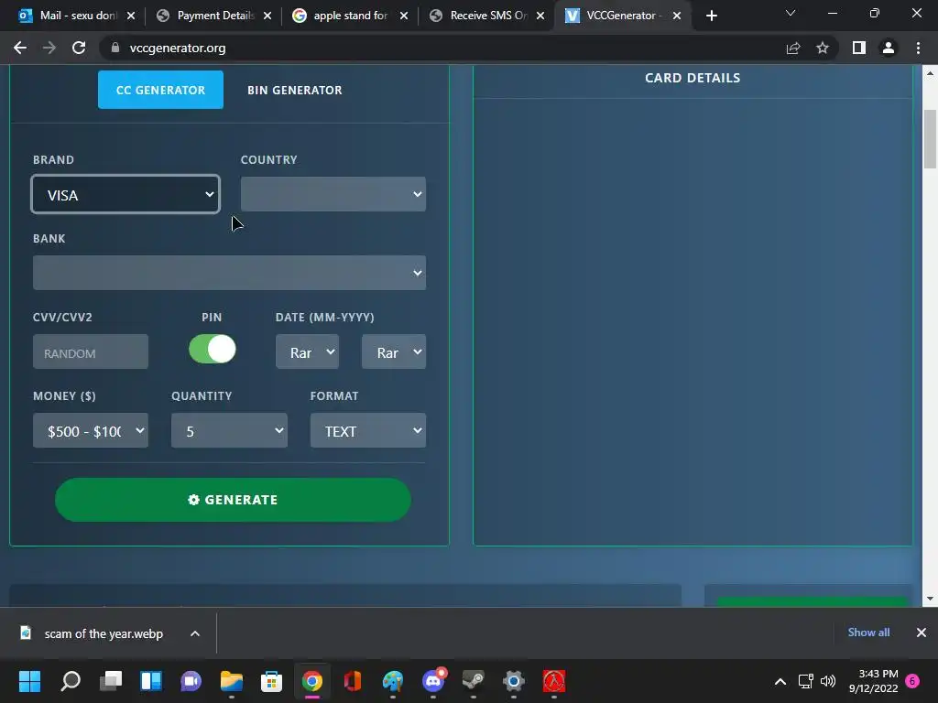Close the Payment Details tab

pyautogui.click(x=267, y=16)
